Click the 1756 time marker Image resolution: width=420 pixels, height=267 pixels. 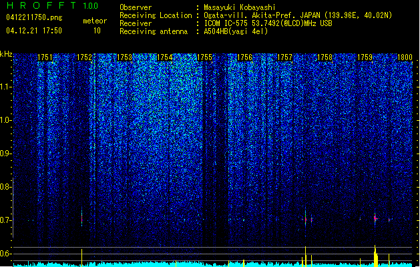[244, 57]
